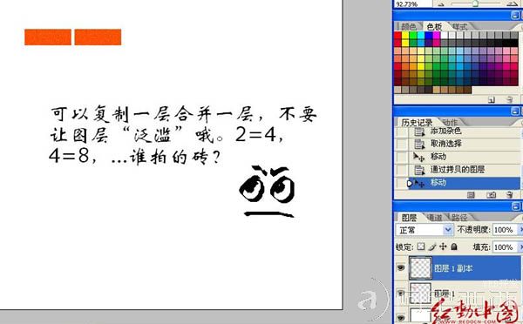523x324 pixels.
Task: Switch to the 路径 (Paths) tab
Action: [459, 218]
